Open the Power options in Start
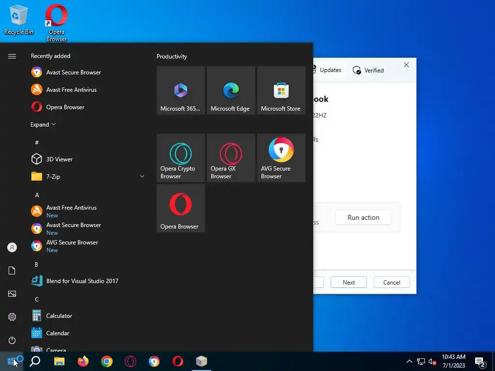This screenshot has width=495, height=371. (12, 340)
